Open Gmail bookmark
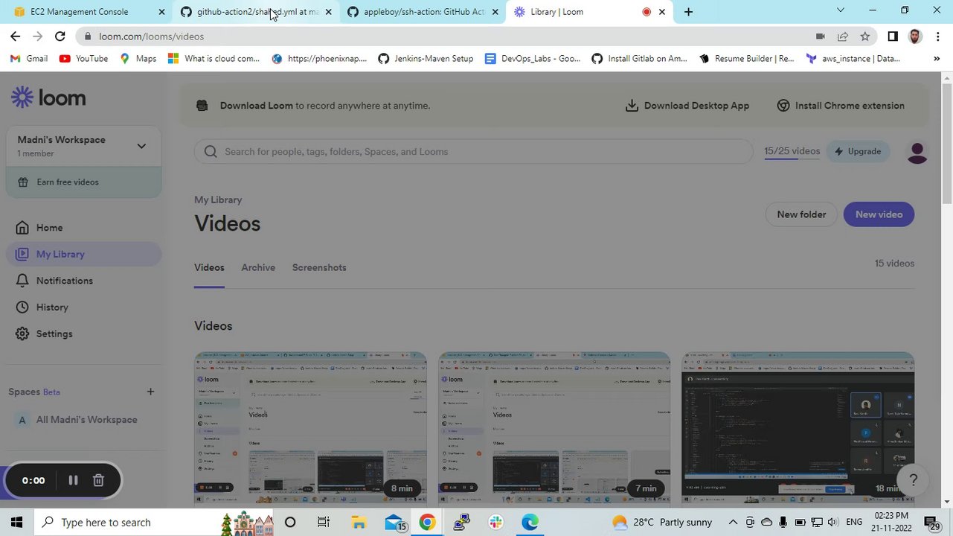This screenshot has height=536, width=953. [29, 59]
